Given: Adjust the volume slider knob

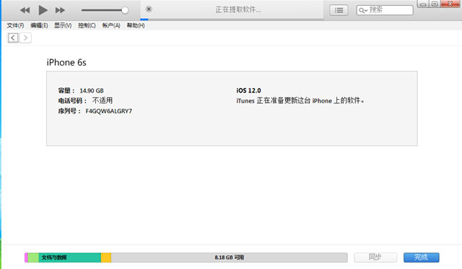Looking at the screenshot, I should [x=125, y=10].
